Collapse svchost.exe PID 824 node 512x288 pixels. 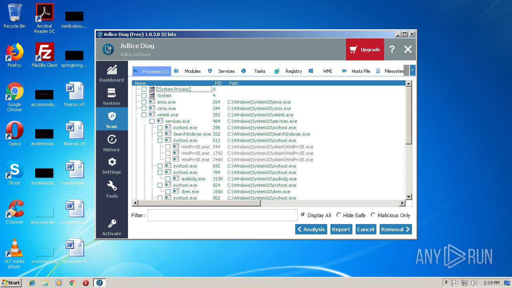[x=152, y=185]
